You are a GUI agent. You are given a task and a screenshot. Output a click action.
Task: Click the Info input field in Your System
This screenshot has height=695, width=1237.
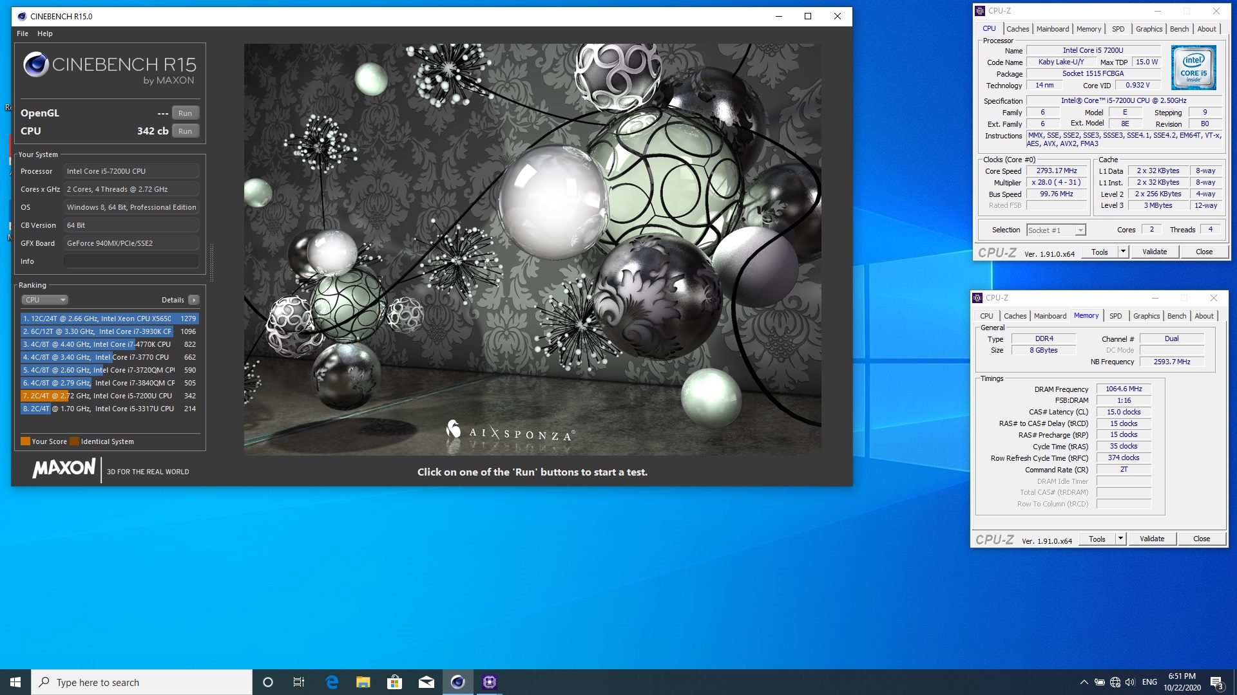131,261
